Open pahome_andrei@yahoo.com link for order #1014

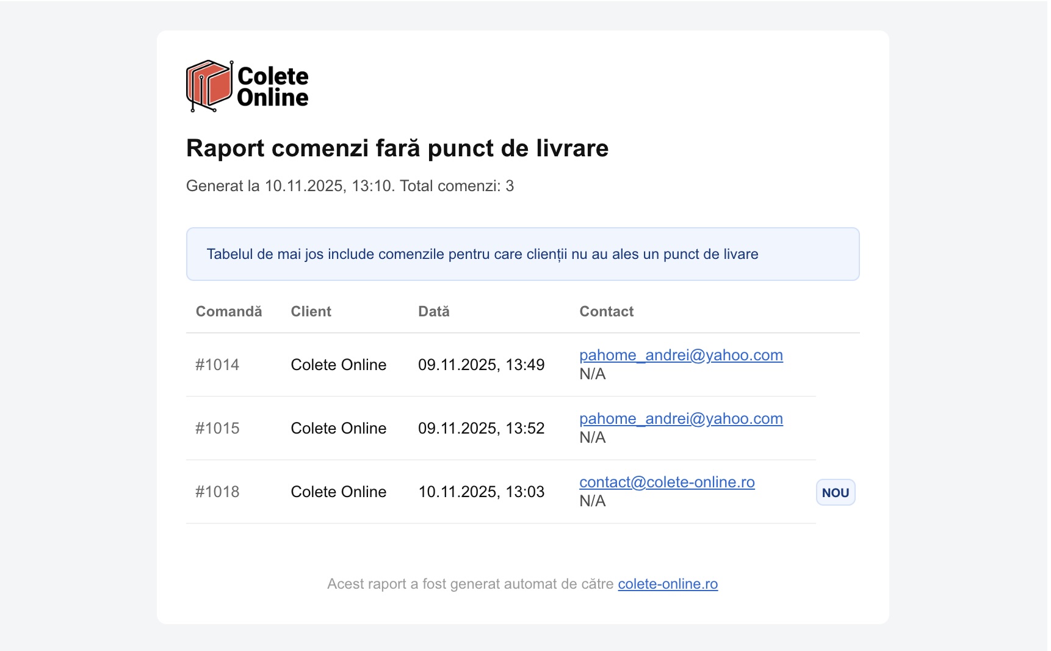pyautogui.click(x=681, y=355)
